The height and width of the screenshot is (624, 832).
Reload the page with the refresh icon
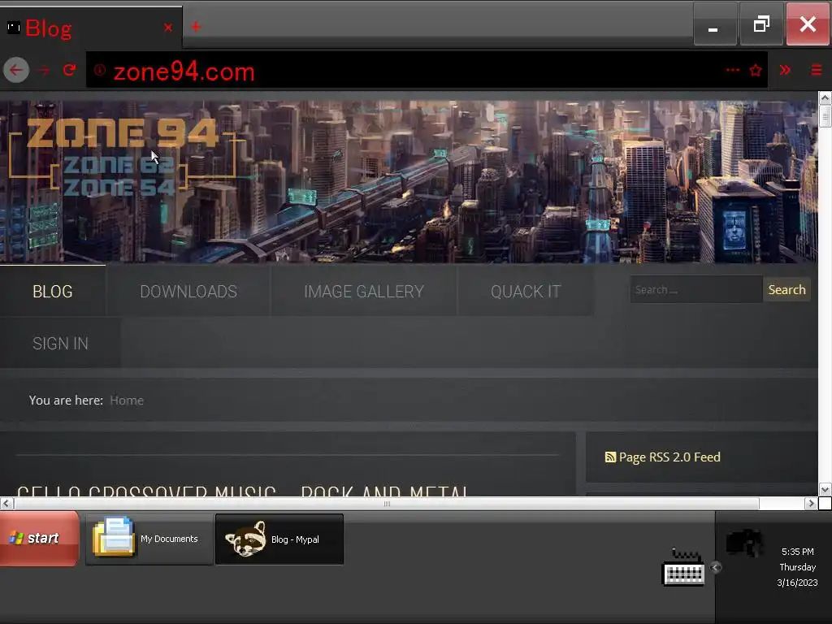70,70
